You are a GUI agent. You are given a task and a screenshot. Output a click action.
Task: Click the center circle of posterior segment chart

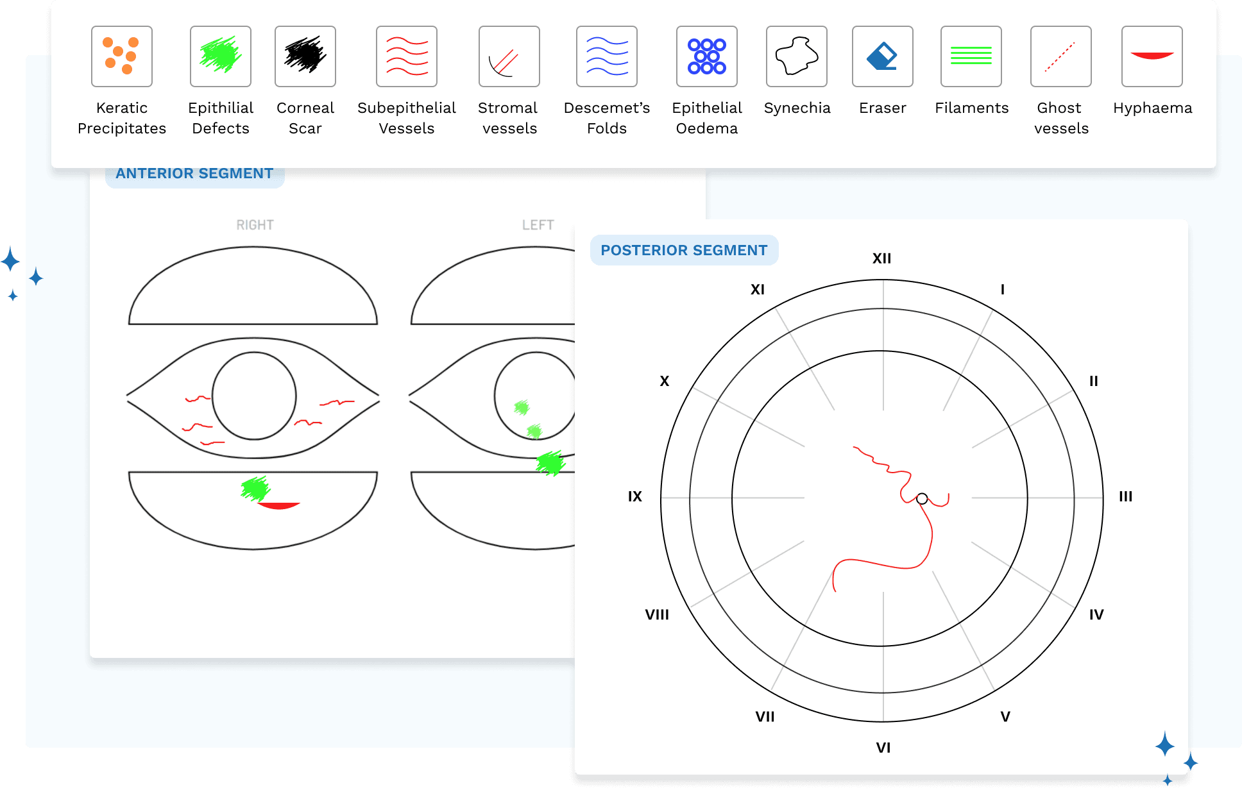pyautogui.click(x=922, y=497)
